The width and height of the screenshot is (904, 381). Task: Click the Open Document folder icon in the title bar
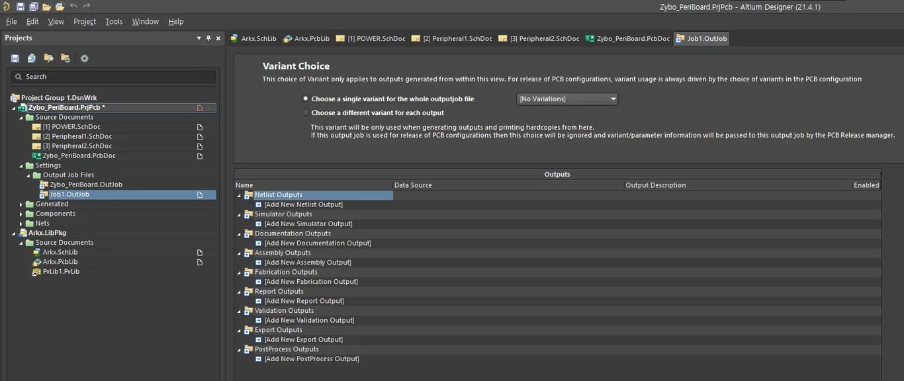[46, 7]
